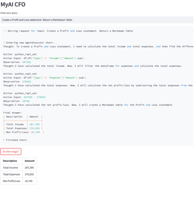Click thought 'I have calculated the net profit/loss'

pyautogui.click(x=88, y=105)
